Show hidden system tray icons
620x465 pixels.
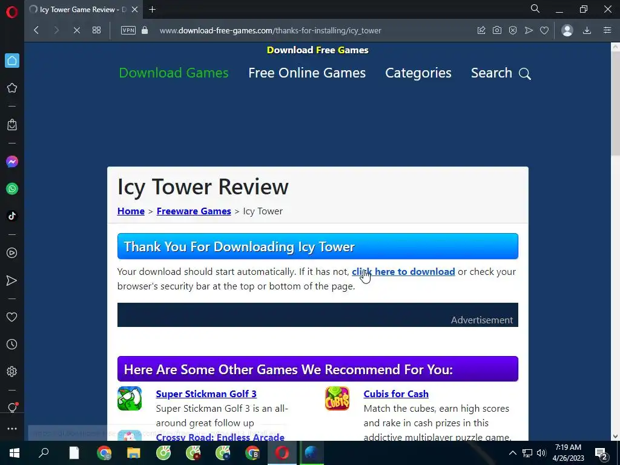point(512,453)
